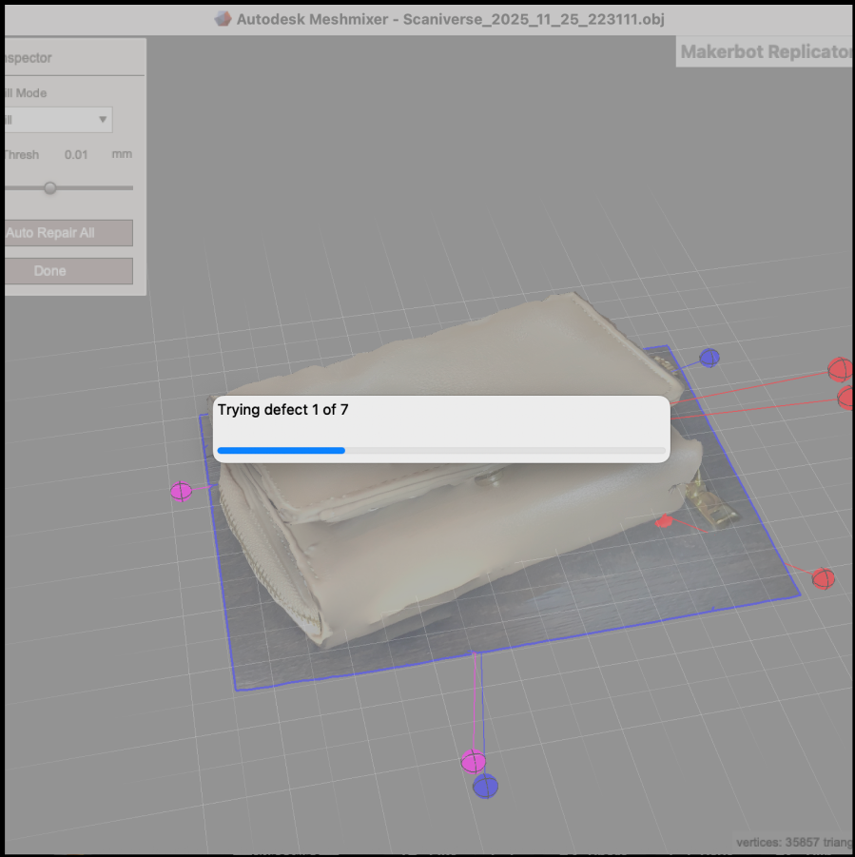Click the small red defect marker beside the metal clasp
This screenshot has height=857, width=855.
665,521
